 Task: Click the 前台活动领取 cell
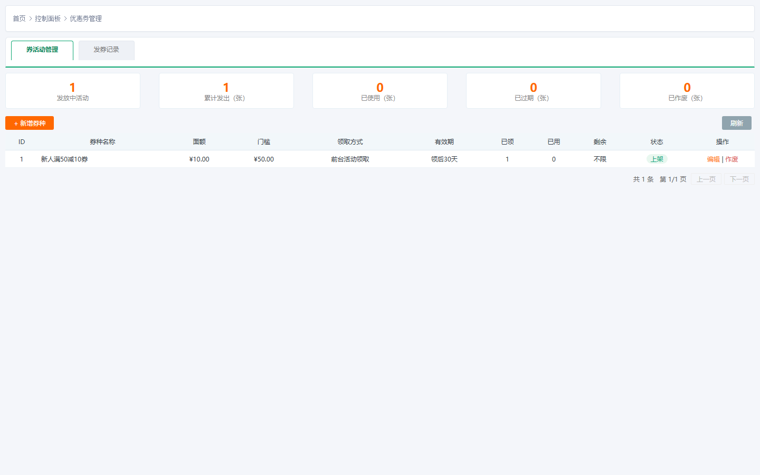pyautogui.click(x=350, y=159)
